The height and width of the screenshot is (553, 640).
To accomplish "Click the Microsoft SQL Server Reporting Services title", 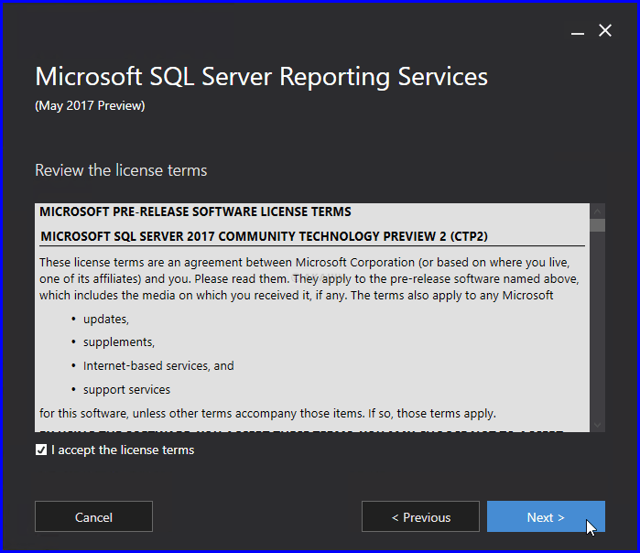I will click(261, 77).
